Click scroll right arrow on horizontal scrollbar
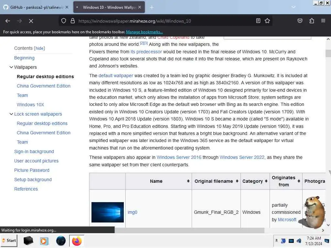 [323, 231]
